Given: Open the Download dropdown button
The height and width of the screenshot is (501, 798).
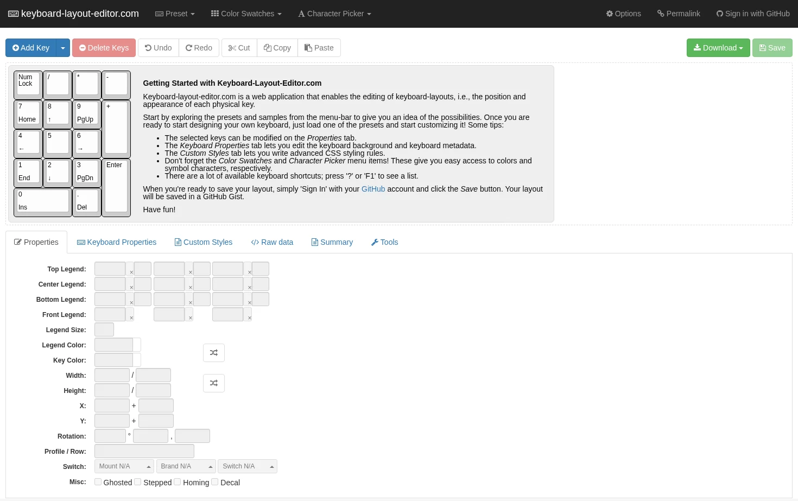Looking at the screenshot, I should [718, 48].
